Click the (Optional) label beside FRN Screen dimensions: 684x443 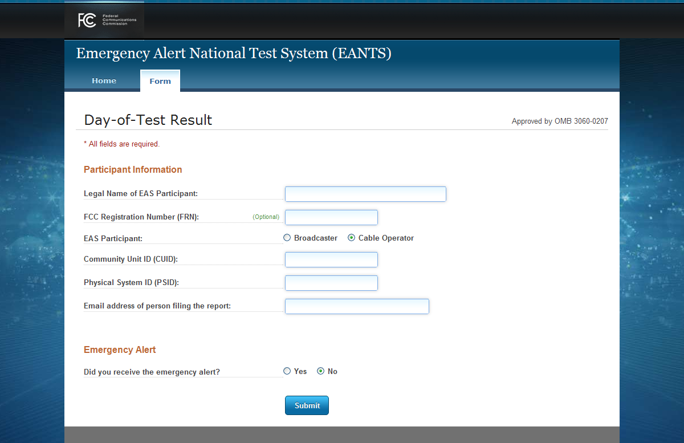pos(266,217)
